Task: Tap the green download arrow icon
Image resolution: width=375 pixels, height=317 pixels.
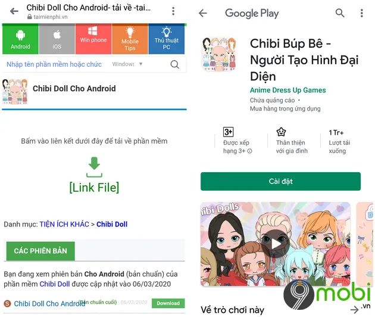Action: (x=94, y=167)
